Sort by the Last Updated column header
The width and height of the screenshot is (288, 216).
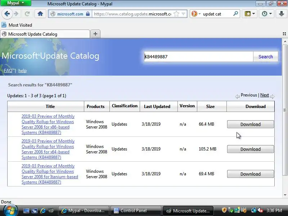click(157, 106)
